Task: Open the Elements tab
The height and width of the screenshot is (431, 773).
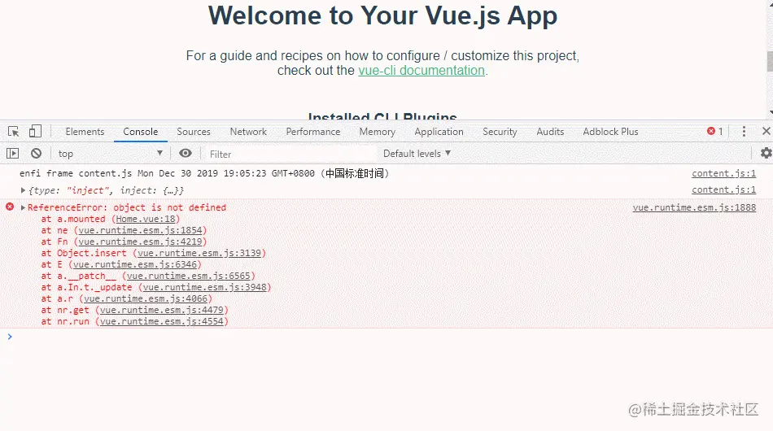Action: pyautogui.click(x=85, y=132)
